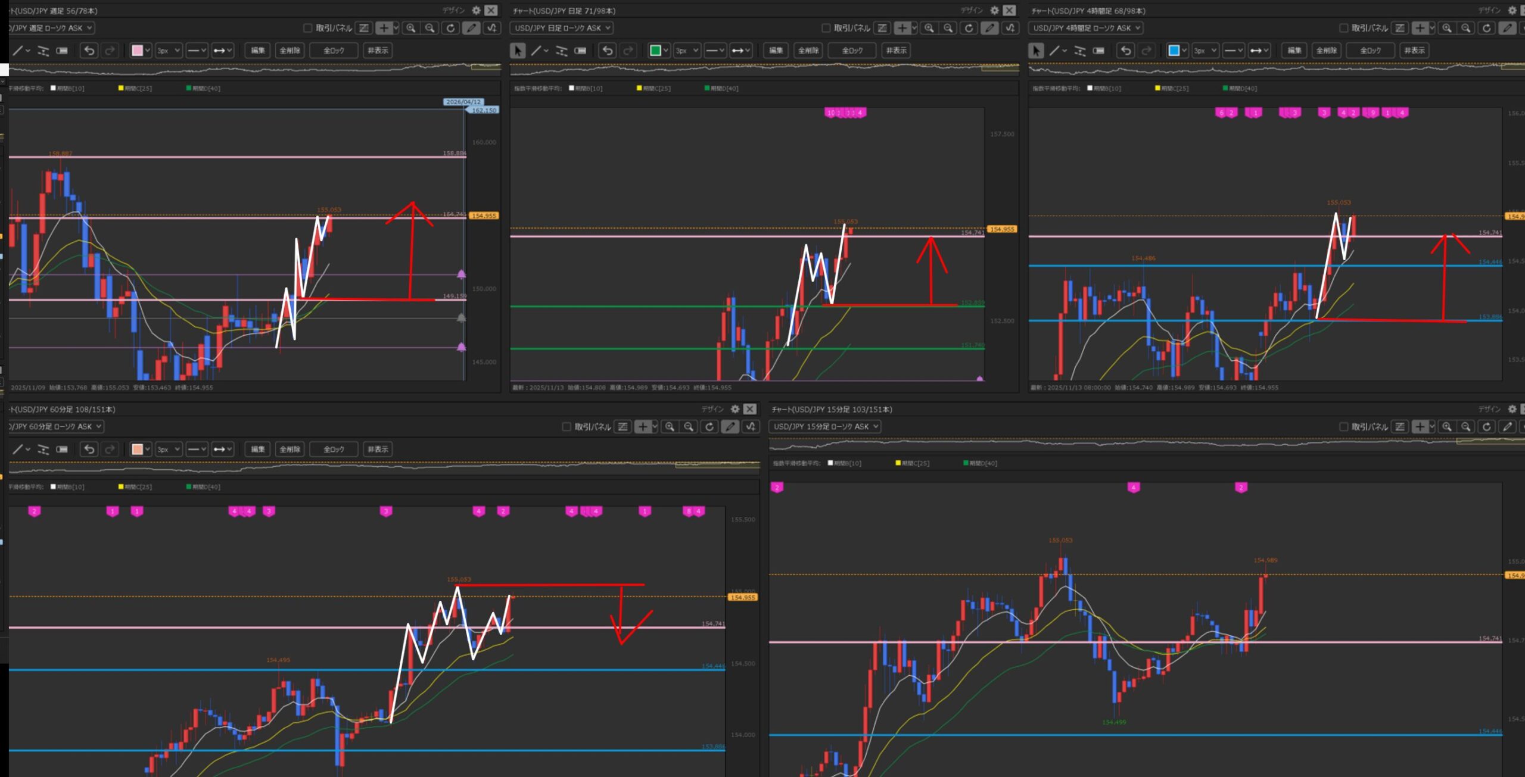1525x777 pixels.
Task: Refresh the 4-hour chart
Action: [1486, 28]
